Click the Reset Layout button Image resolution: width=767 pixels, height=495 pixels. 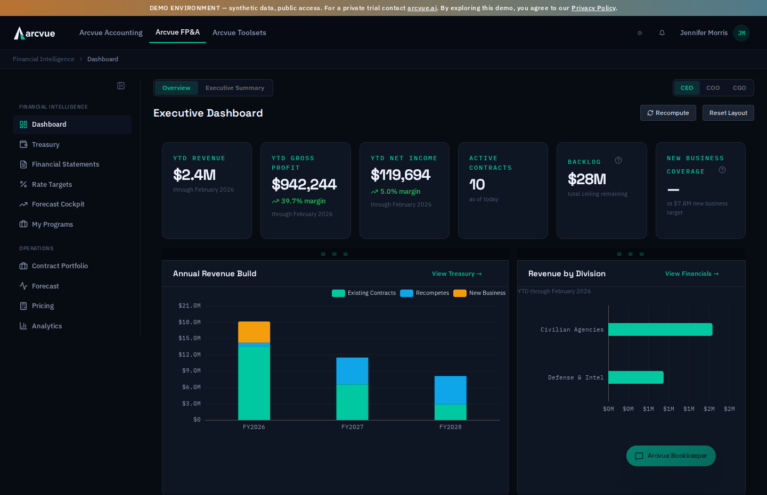tap(728, 113)
